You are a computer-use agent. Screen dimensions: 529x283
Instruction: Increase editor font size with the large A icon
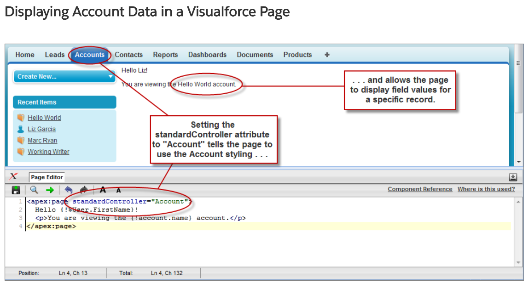(103, 190)
